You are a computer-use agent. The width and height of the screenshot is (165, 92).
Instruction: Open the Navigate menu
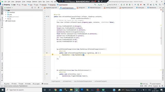(18, 2)
